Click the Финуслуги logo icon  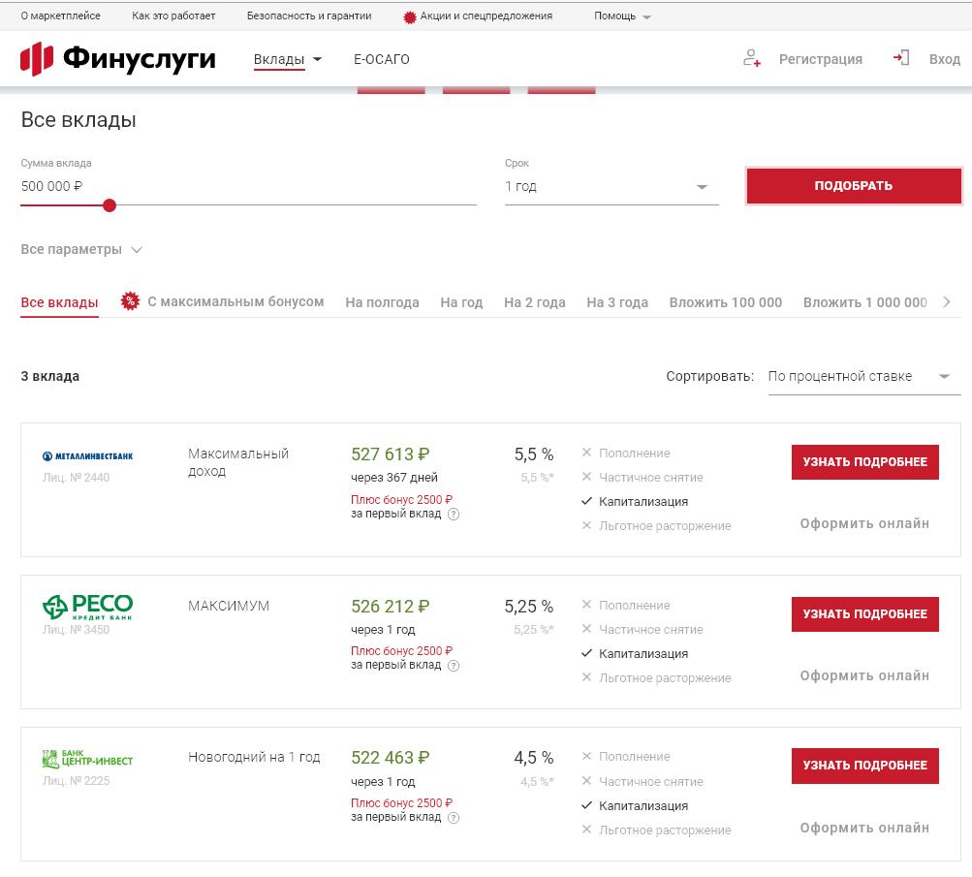37,59
